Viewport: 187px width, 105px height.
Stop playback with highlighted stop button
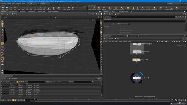pyautogui.click(x=13, y=100)
